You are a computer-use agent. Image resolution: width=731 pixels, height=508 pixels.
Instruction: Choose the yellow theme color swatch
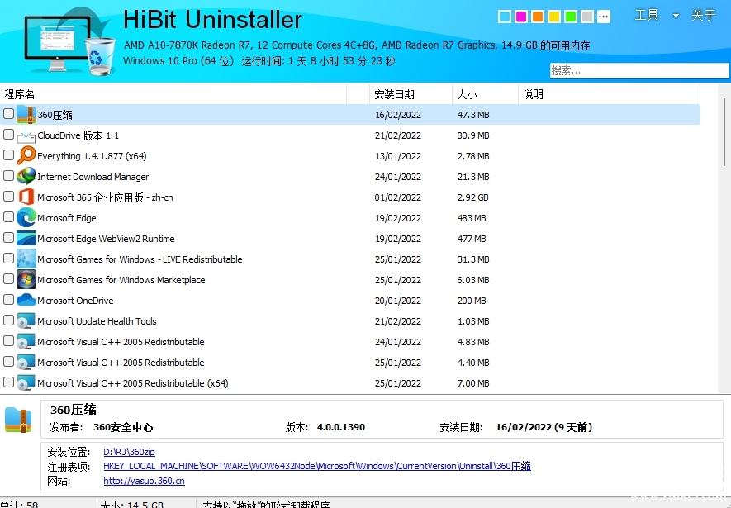554,17
